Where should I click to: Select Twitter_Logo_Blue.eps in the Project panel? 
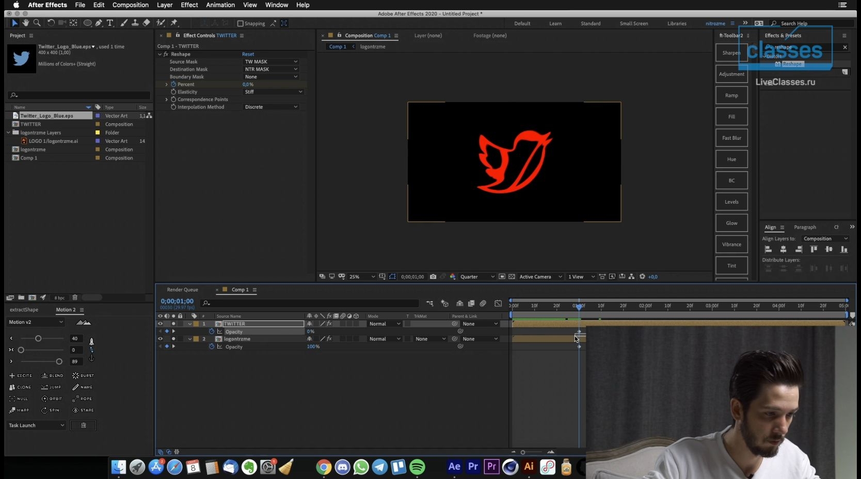46,116
